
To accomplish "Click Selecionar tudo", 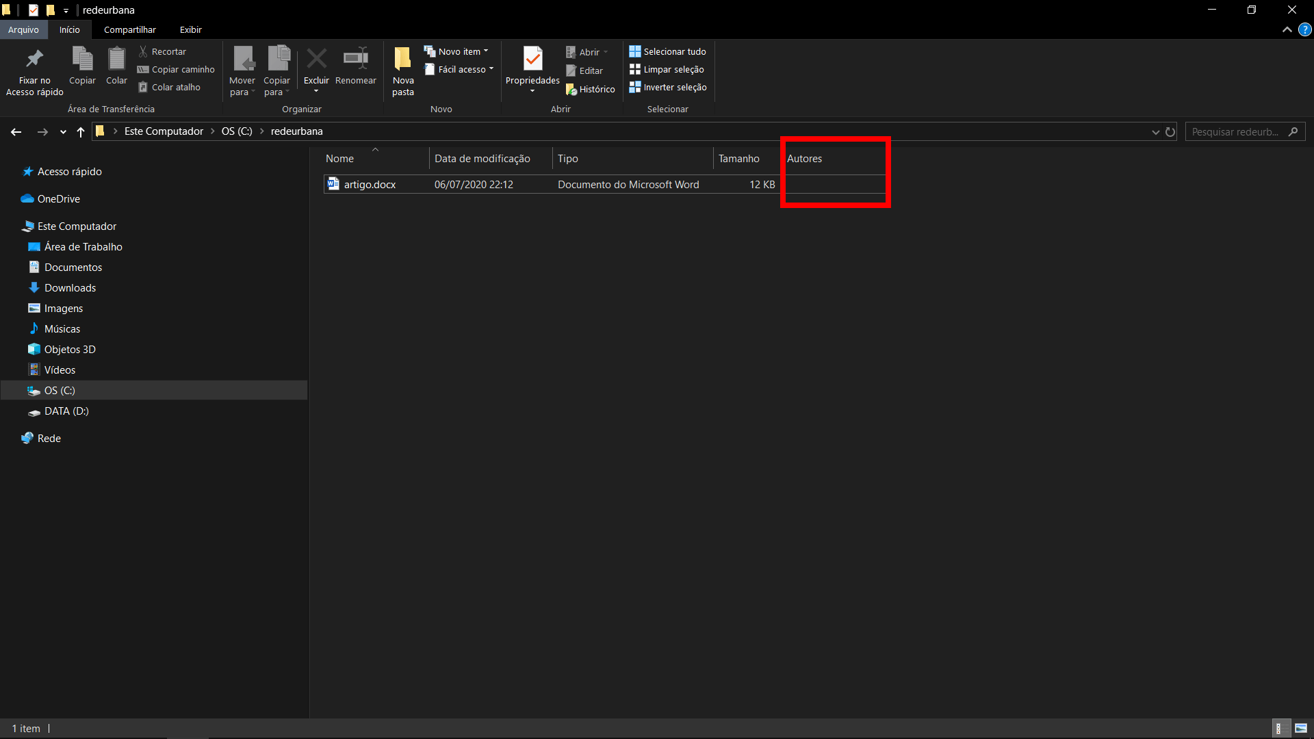I will [x=667, y=51].
